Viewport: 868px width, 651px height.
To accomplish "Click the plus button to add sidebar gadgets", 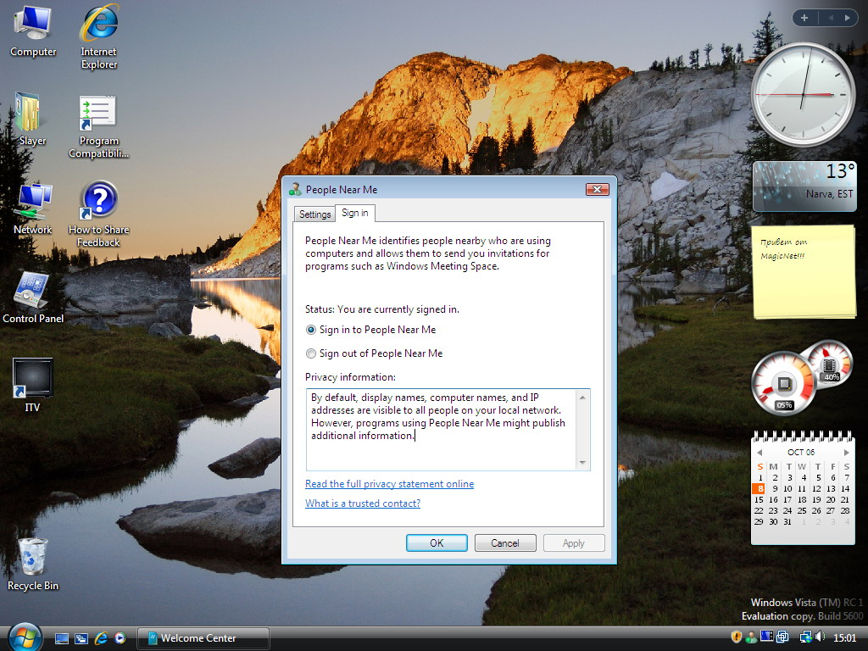I will [x=804, y=18].
